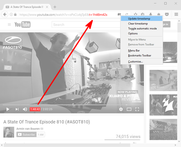Open the Firefox hamburger menu
Screen dimensions: 181x147
point(176,14)
